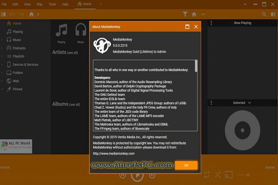Open the title bar dropdown chevron
Screen dimensions: 278x185
coord(245,4)
